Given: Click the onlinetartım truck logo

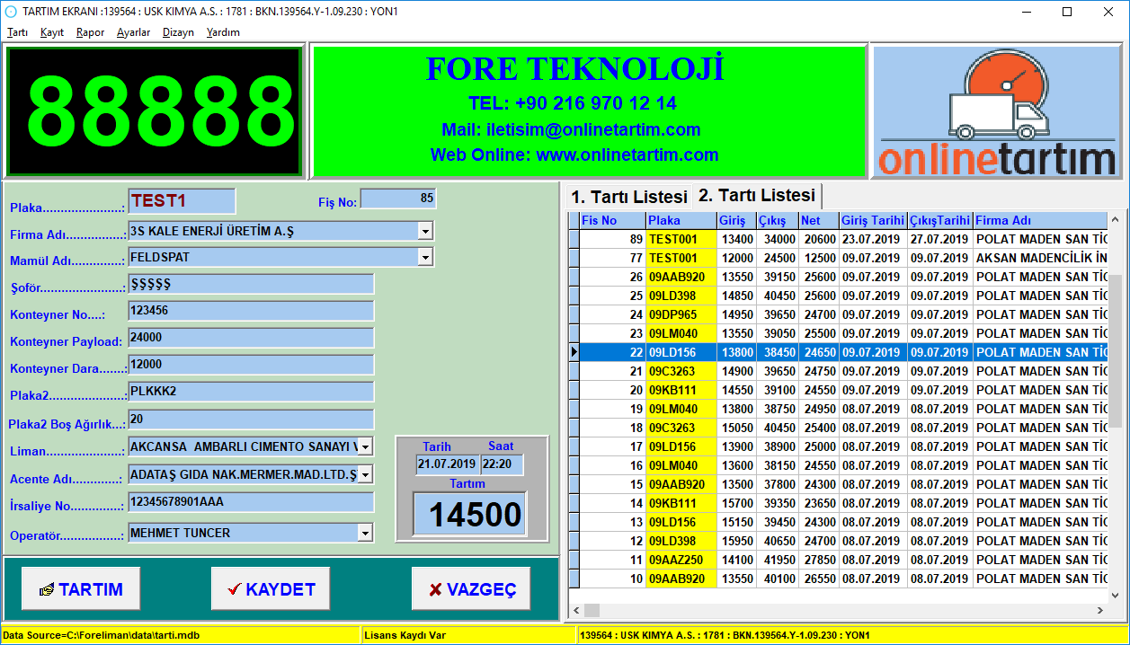Looking at the screenshot, I should coord(997,111).
